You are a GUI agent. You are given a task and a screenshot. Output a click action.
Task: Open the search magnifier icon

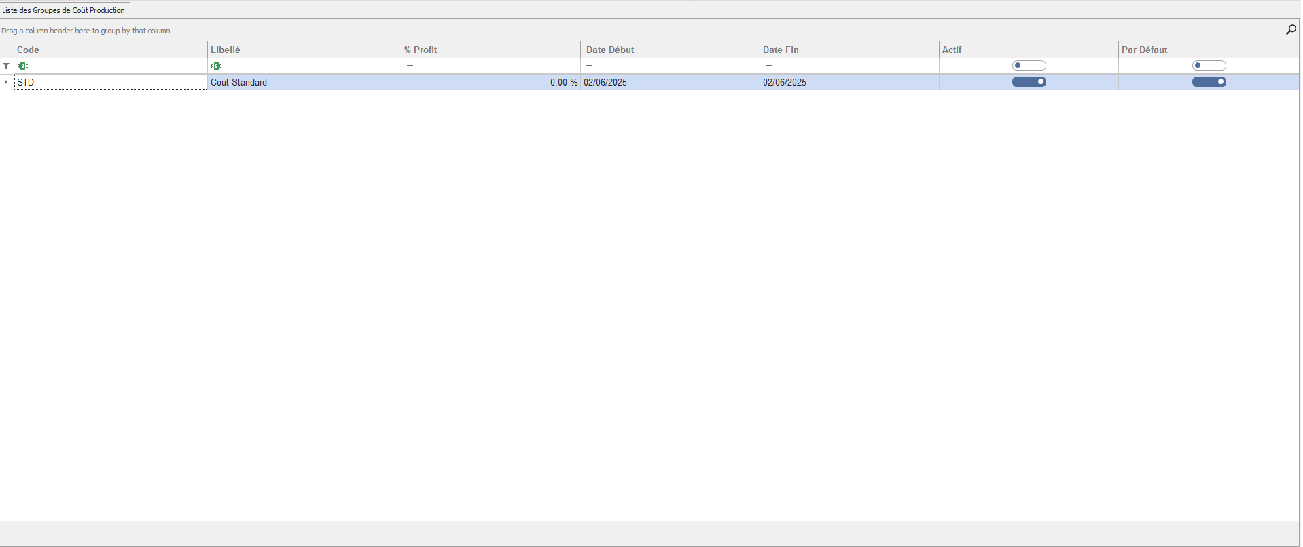pyautogui.click(x=1291, y=30)
